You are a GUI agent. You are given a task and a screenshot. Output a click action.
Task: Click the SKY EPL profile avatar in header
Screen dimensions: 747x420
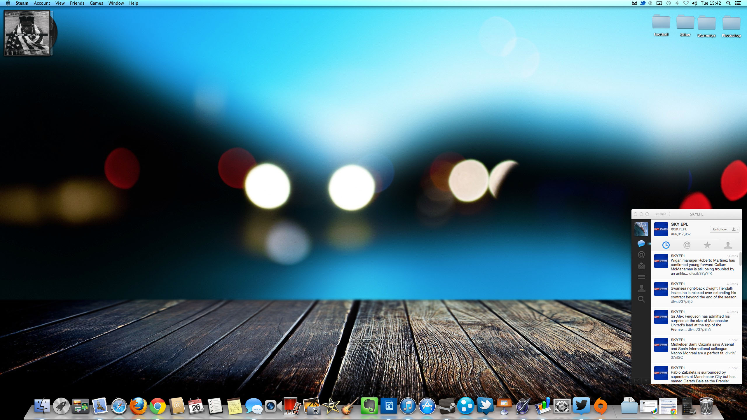(661, 229)
